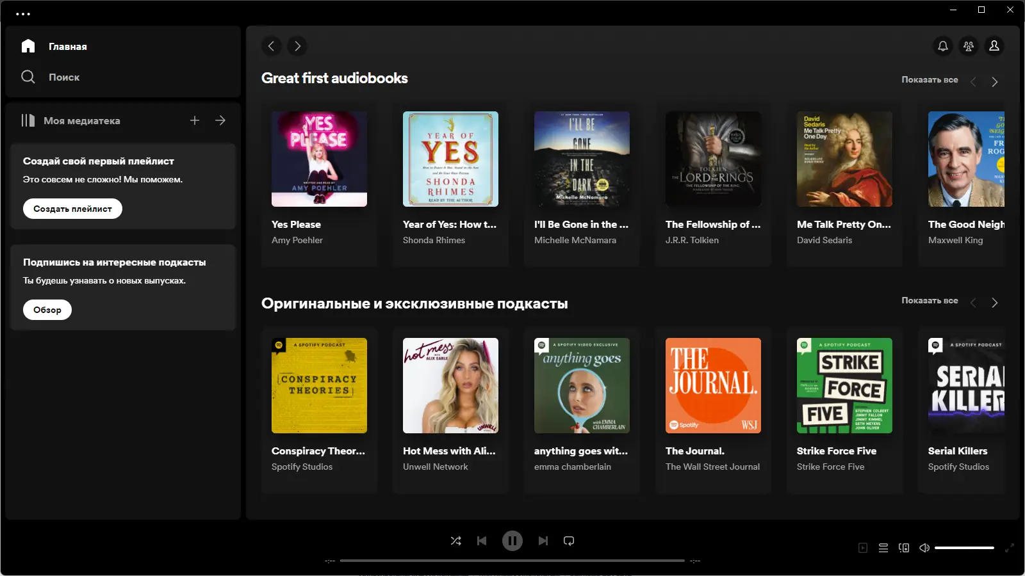Image resolution: width=1025 pixels, height=576 pixels.
Task: Open The Fellowship of the Ring cover
Action: (x=713, y=159)
